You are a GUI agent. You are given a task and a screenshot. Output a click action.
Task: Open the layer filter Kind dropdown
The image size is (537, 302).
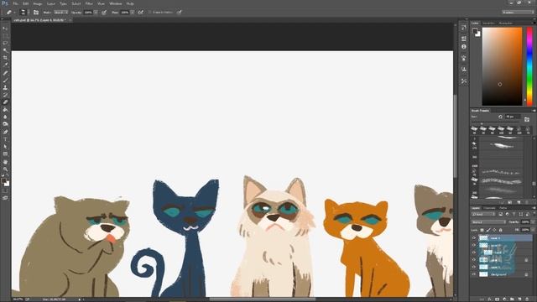[484, 215]
